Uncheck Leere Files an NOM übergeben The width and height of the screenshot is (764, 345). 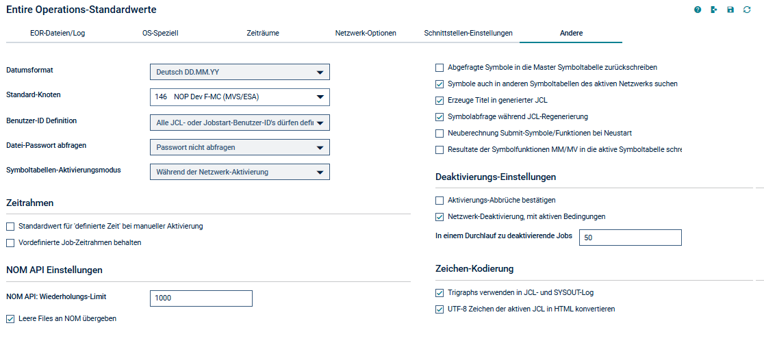pyautogui.click(x=10, y=319)
